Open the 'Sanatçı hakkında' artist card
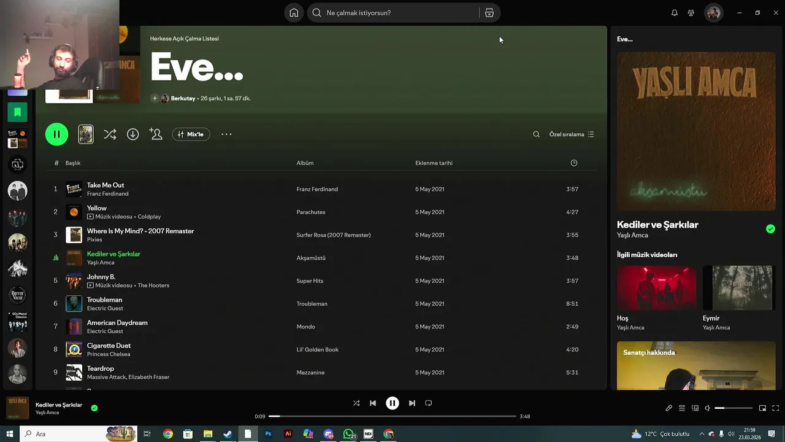785x442 pixels. point(696,366)
